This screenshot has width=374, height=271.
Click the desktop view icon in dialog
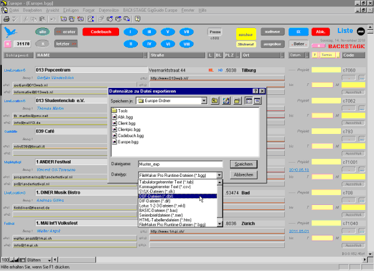point(226,100)
